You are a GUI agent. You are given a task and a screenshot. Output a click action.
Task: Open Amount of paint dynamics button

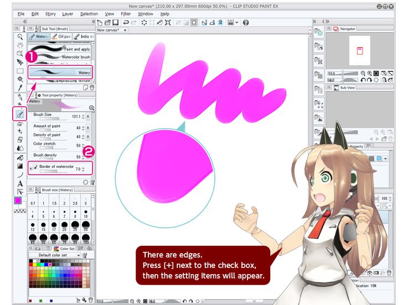click(88, 128)
